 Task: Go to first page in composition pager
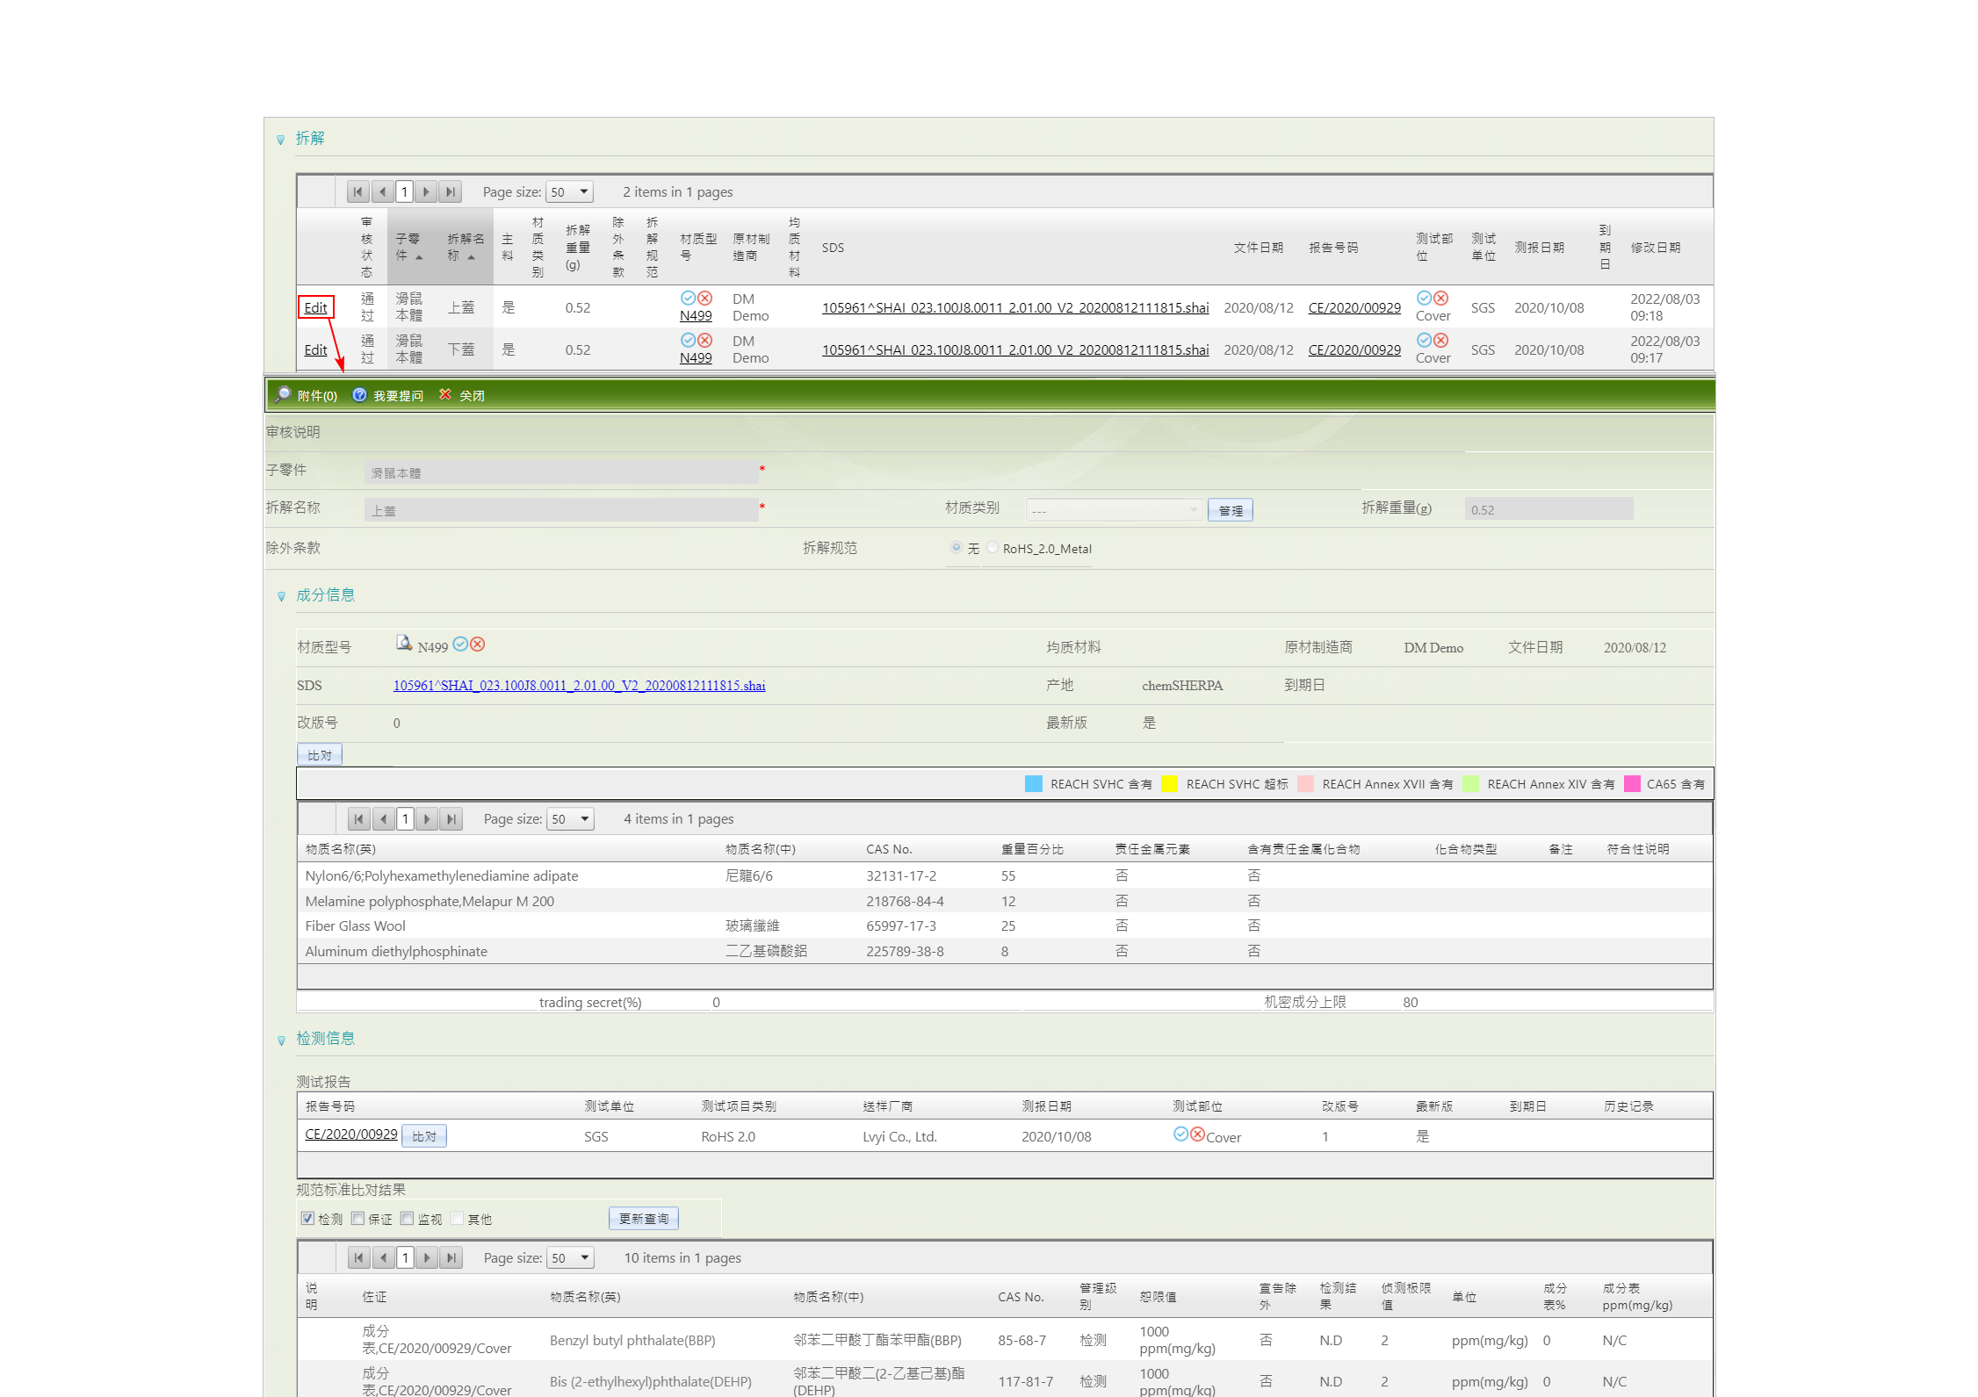click(358, 818)
